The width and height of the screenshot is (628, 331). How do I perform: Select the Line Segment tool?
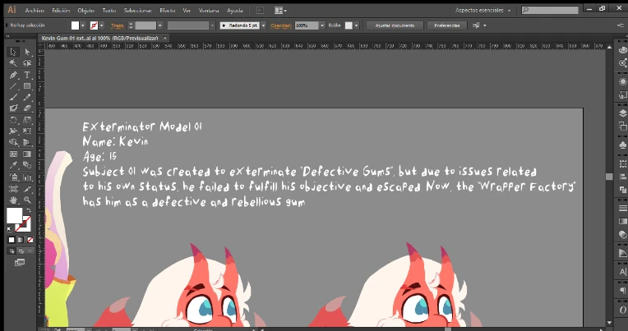point(13,86)
